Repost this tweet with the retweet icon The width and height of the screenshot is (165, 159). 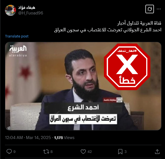pyautogui.click(x=46, y=152)
